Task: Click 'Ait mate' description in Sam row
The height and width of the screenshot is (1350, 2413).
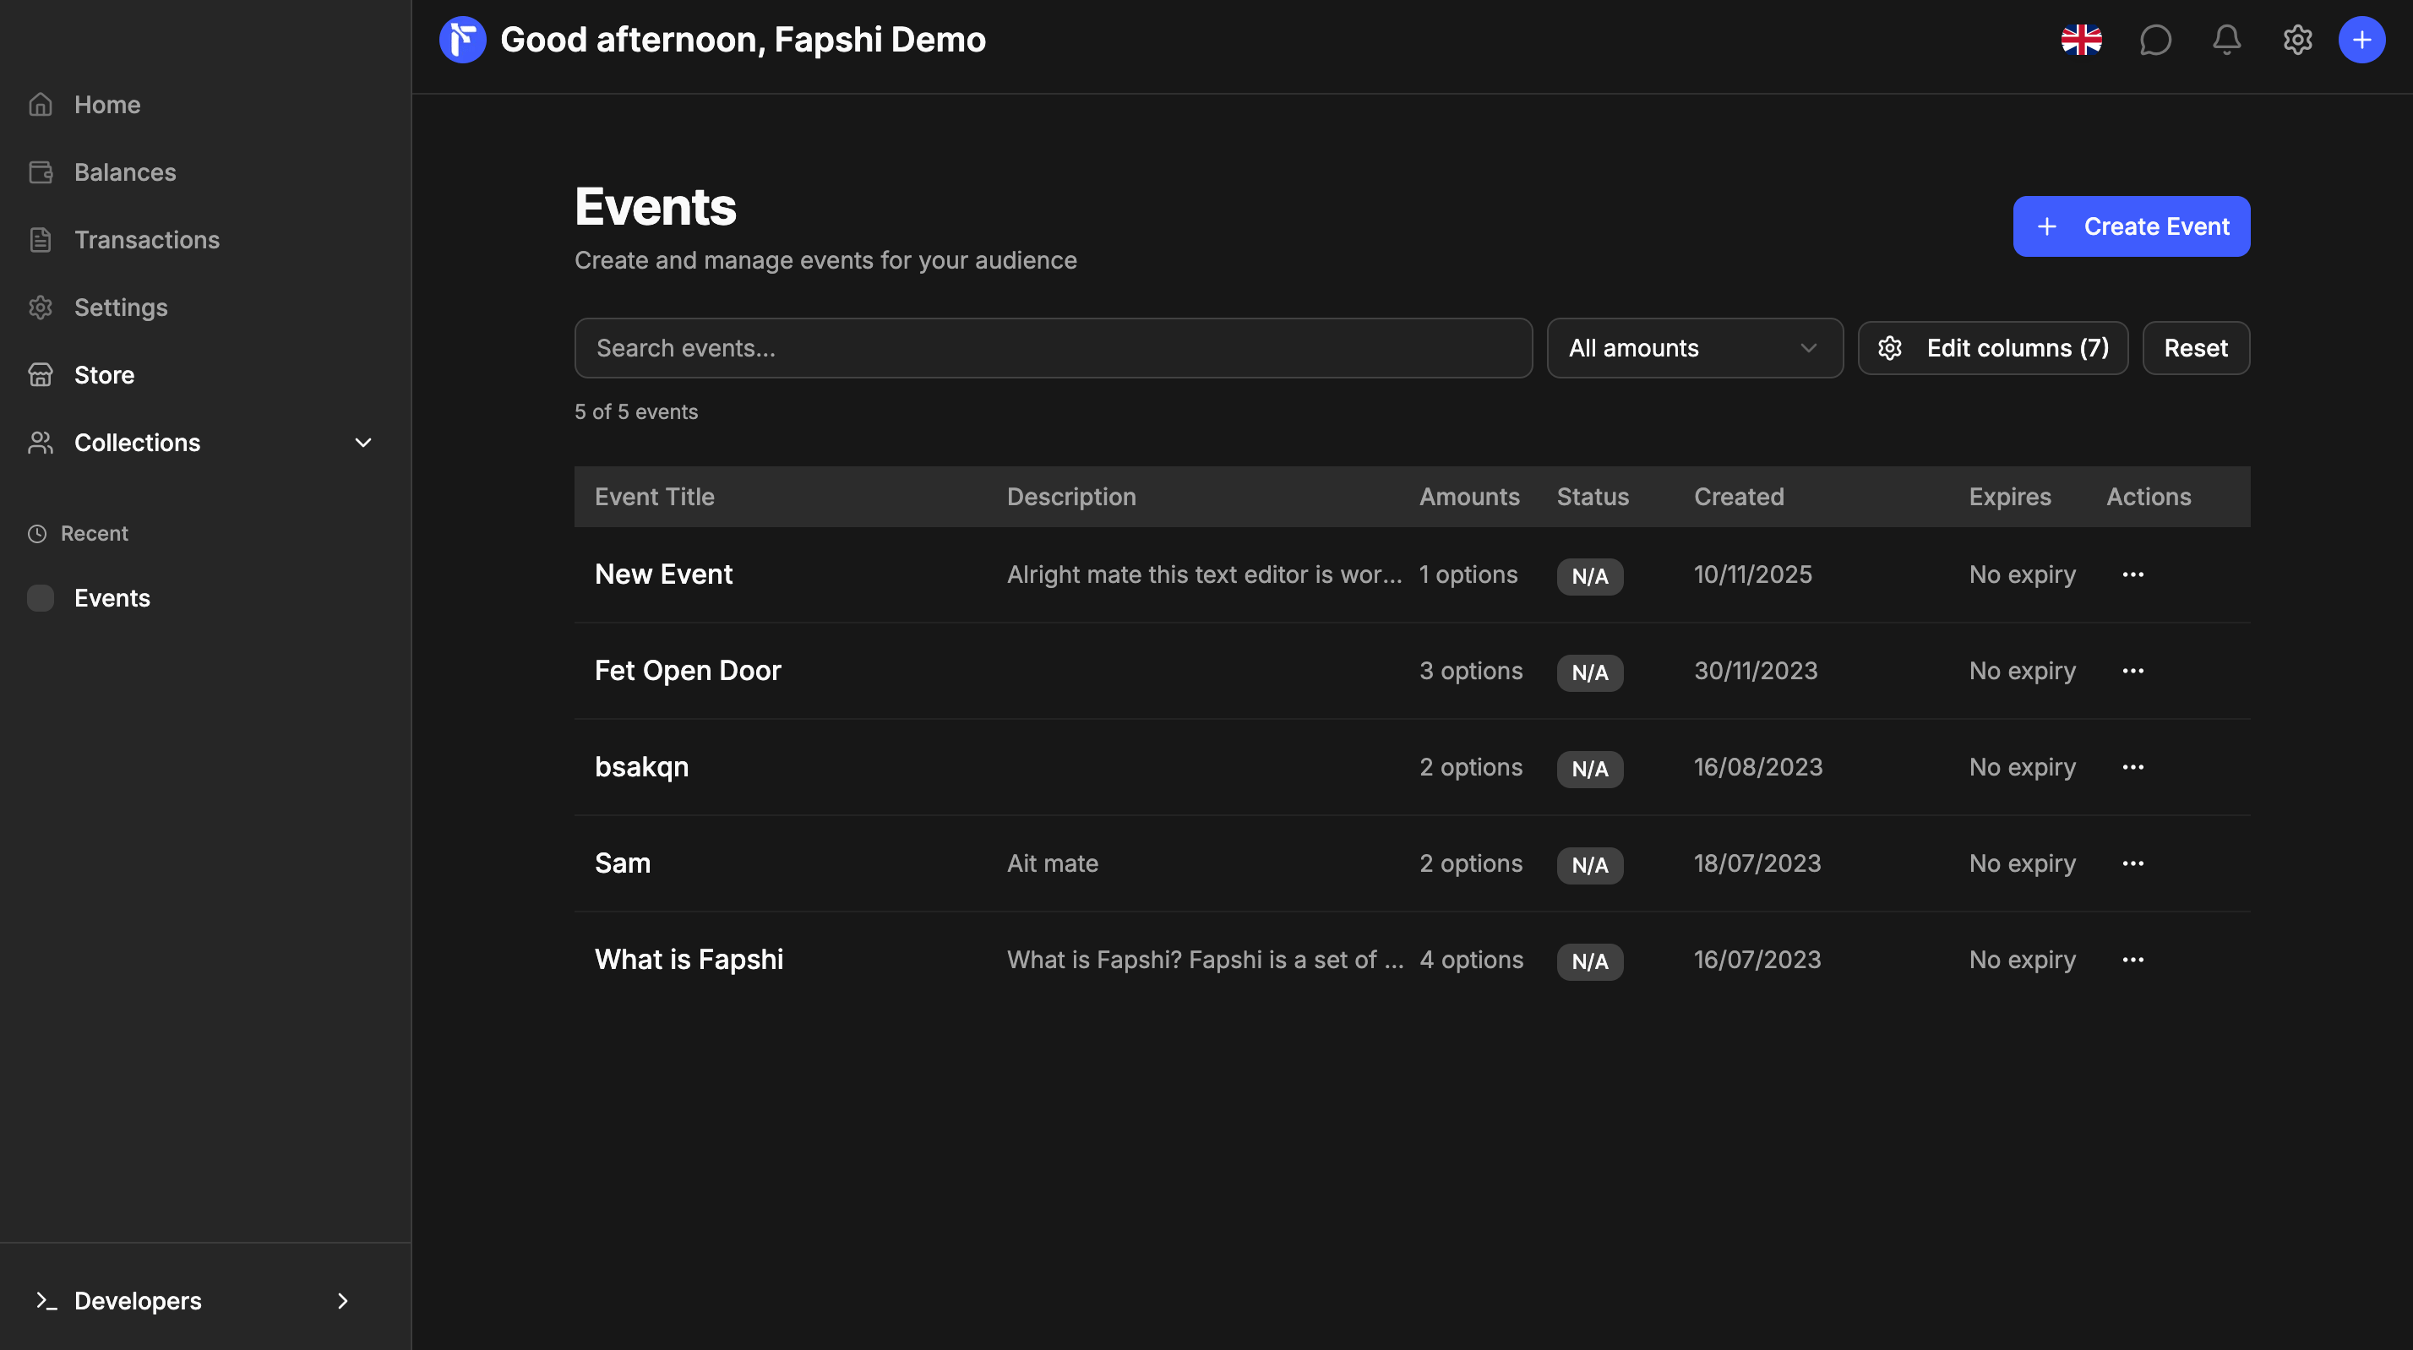Action: point(1052,863)
